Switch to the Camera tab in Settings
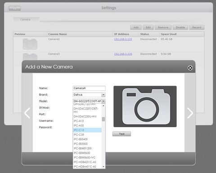This screenshot has width=216, height=173. click(27, 19)
